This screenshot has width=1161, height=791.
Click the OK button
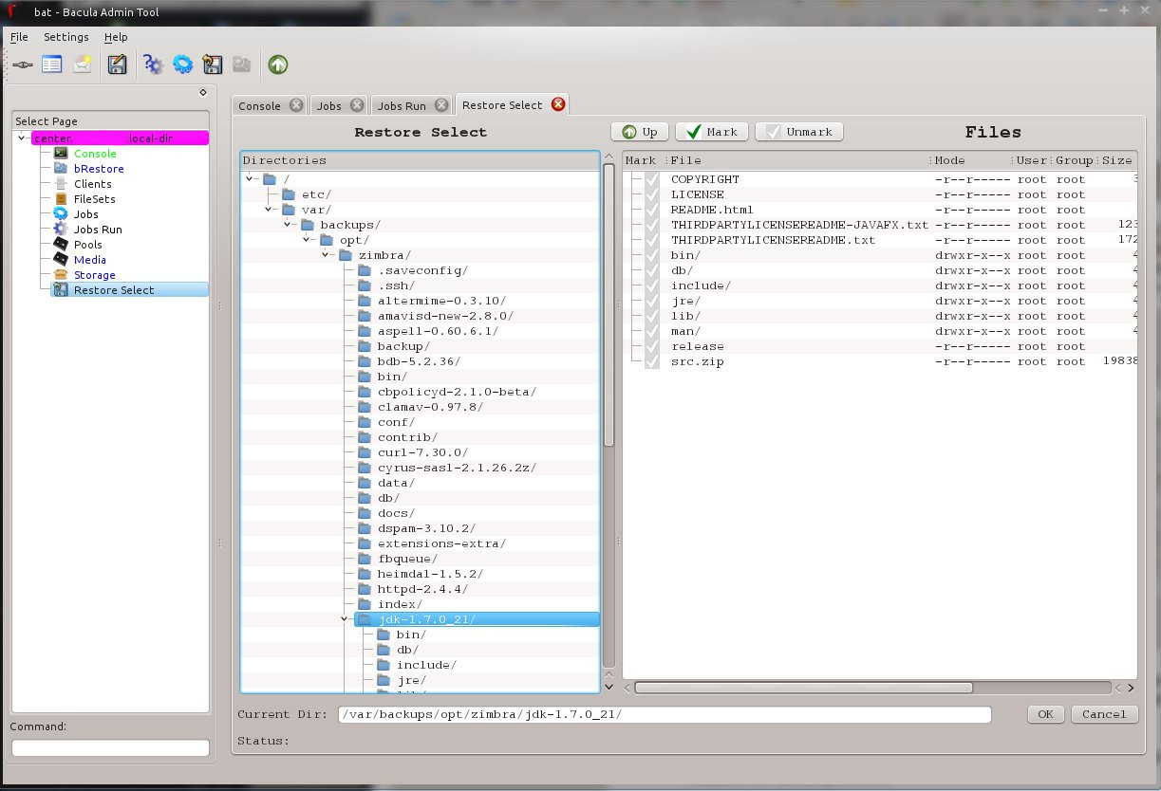[x=1044, y=714]
